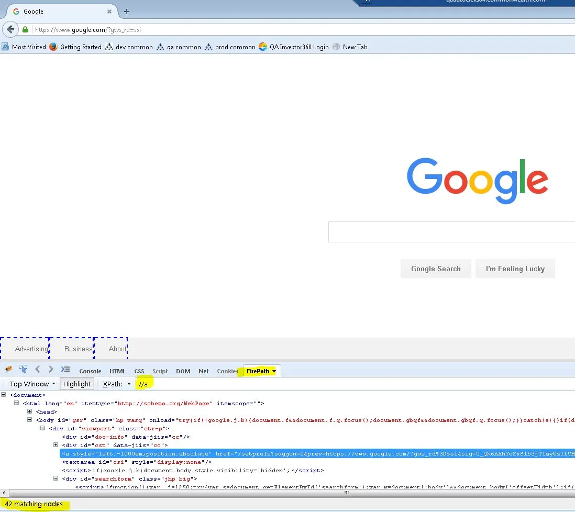575x512 pixels.
Task: Click the I'm Feeling Lucky button
Action: (x=515, y=269)
